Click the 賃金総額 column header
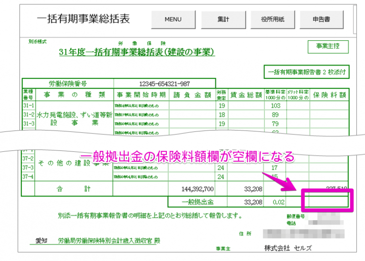Viewport: 365px width, 261px height. click(246, 95)
